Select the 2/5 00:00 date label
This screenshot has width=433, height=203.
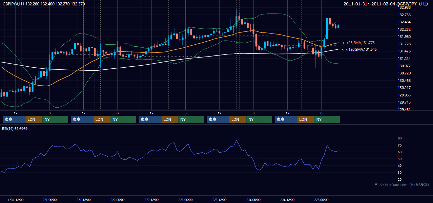point(321,200)
